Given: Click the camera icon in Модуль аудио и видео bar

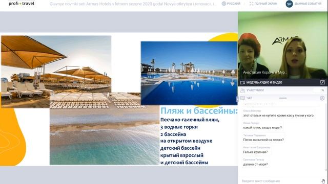Looking at the screenshot, I should coord(242,82).
